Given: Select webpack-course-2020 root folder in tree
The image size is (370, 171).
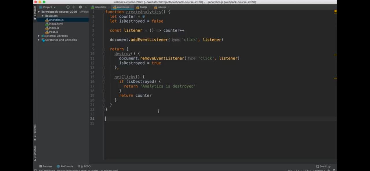Looking at the screenshot, I should [61, 12].
